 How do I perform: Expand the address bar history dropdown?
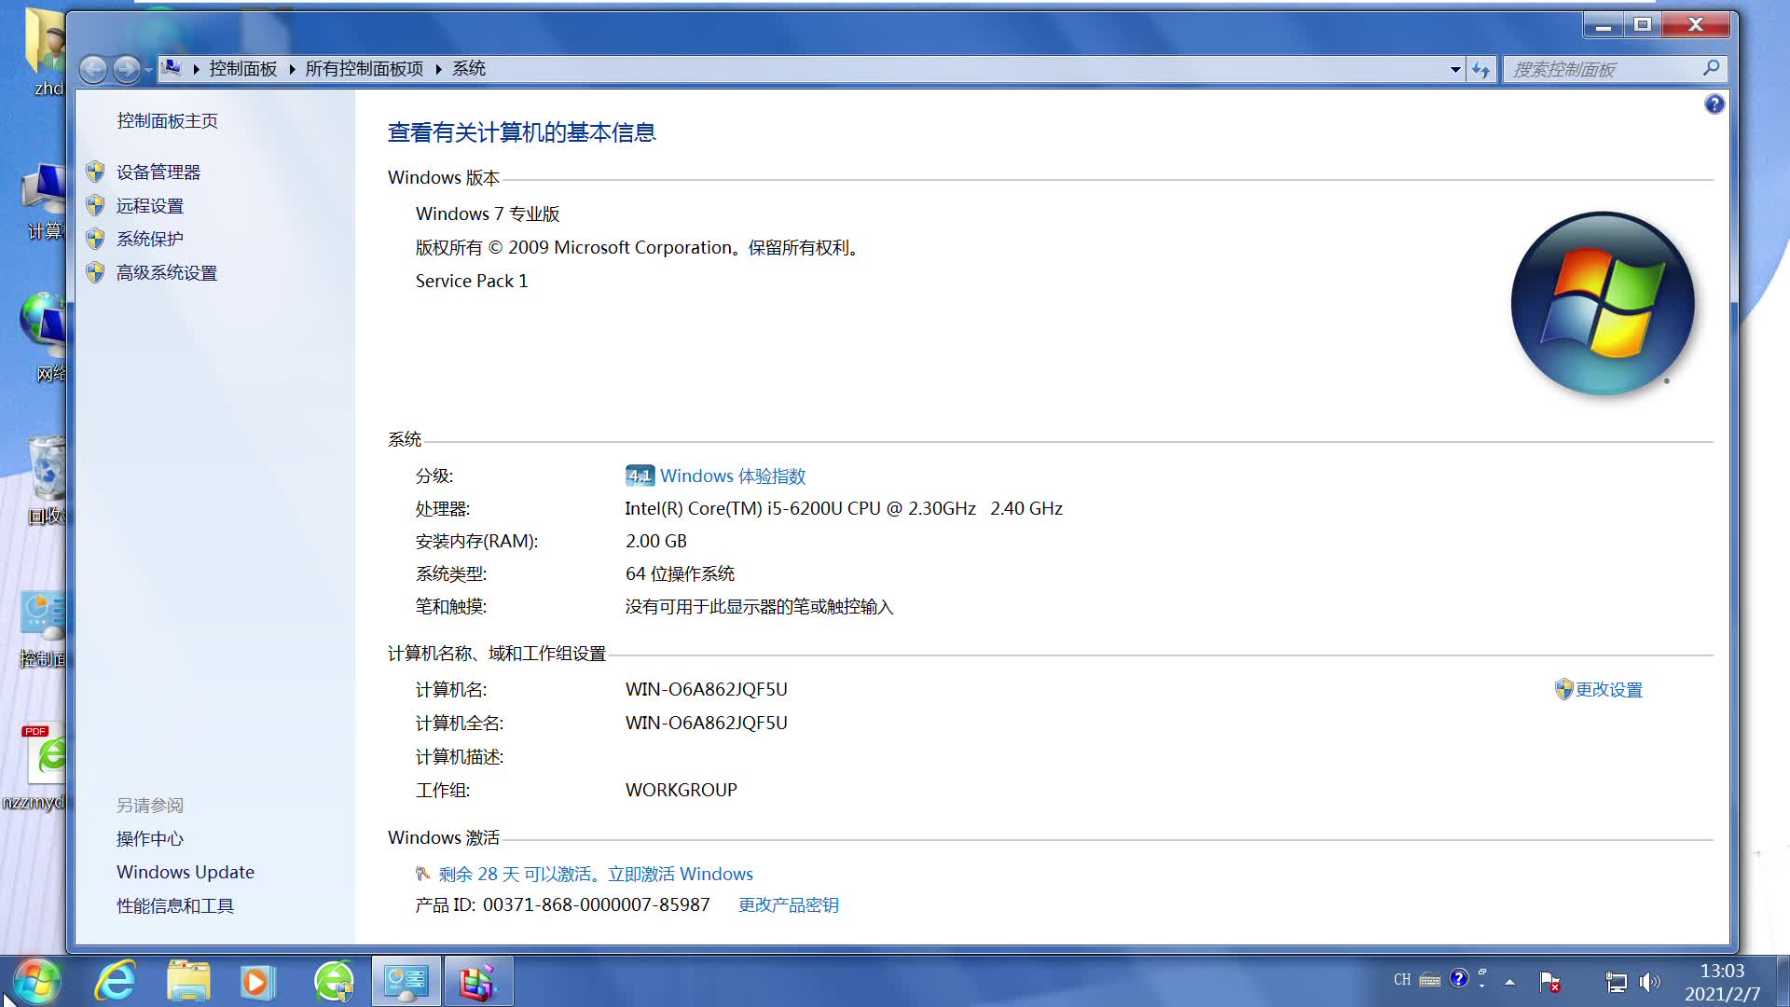(x=1455, y=69)
